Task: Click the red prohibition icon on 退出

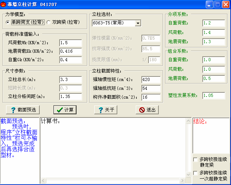Action: (x=142, y=110)
